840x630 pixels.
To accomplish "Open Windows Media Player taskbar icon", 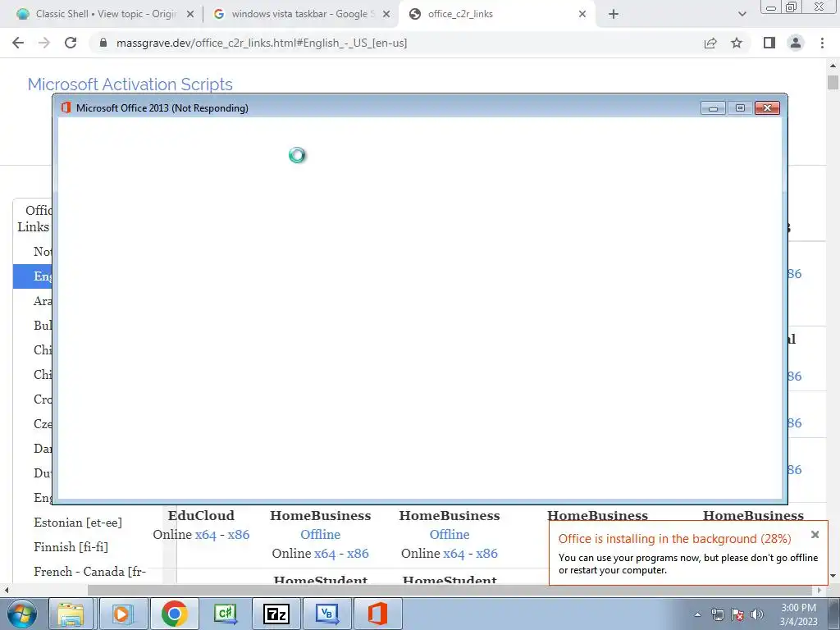I will point(123,614).
